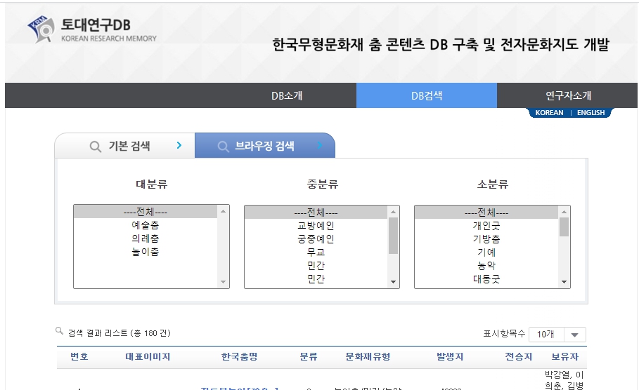Viewport: 639px width, 390px height.
Task: Select 무교 in the 중분류 list
Action: pos(316,252)
